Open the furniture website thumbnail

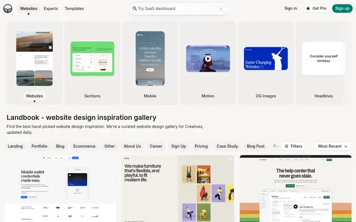pyautogui.click(x=178, y=189)
